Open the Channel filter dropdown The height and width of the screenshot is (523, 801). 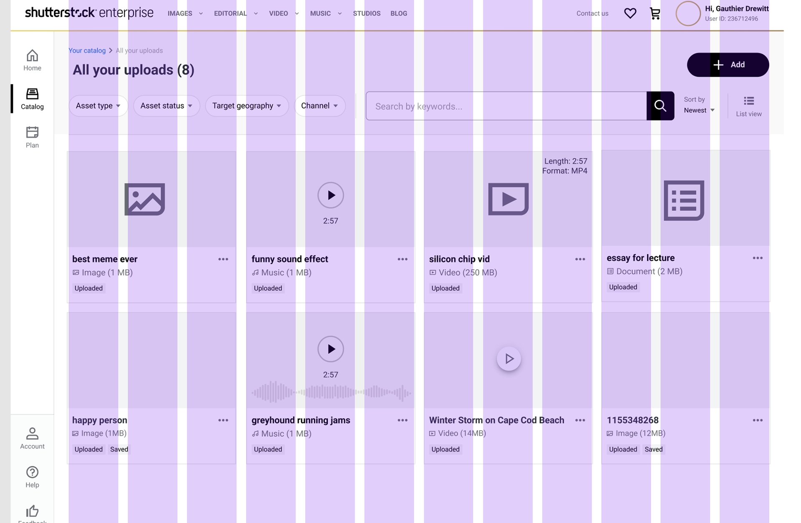[320, 106]
